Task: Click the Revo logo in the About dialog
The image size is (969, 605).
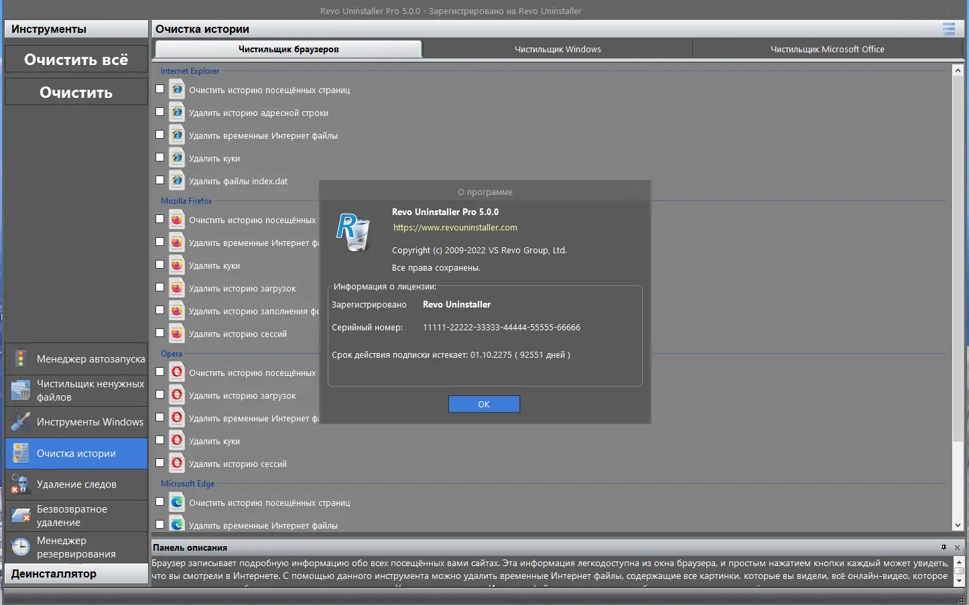Action: pyautogui.click(x=352, y=232)
